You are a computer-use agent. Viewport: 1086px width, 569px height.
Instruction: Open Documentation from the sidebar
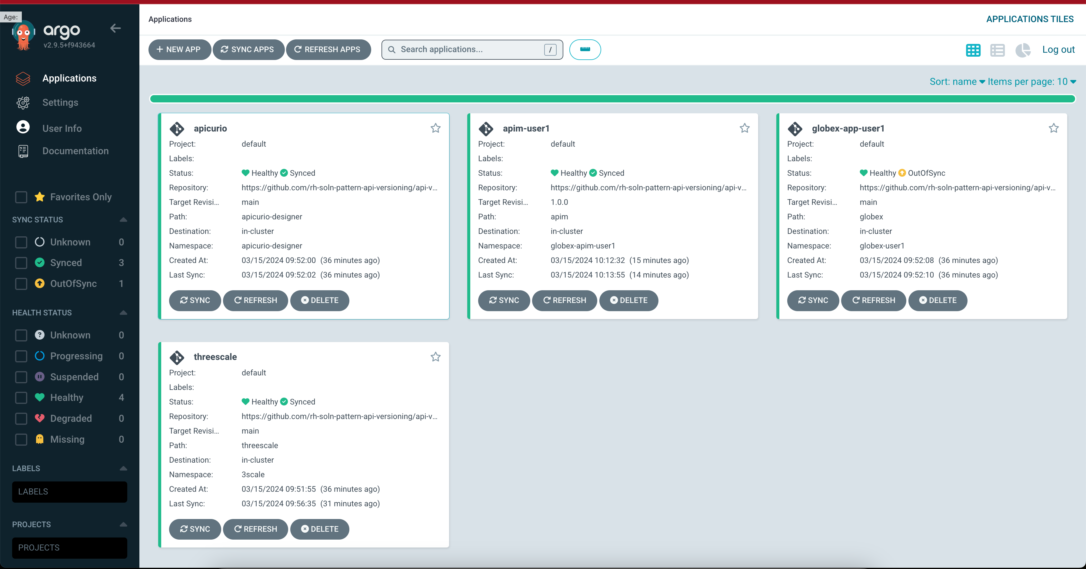coord(75,151)
